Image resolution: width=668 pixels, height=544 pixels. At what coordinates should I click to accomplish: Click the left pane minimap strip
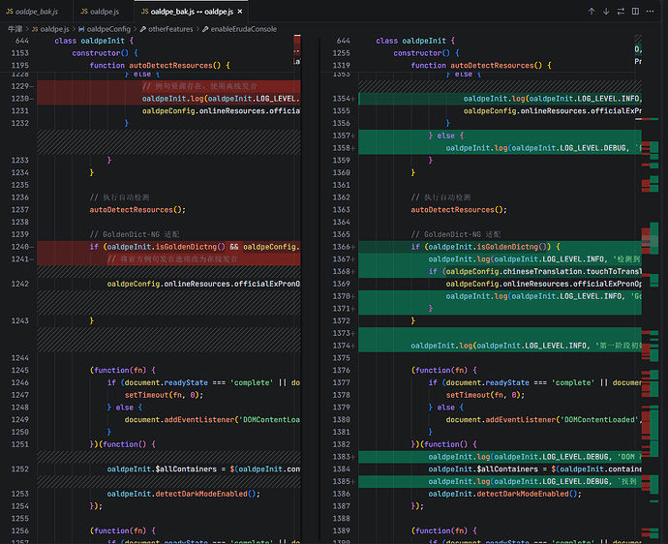click(297, 50)
